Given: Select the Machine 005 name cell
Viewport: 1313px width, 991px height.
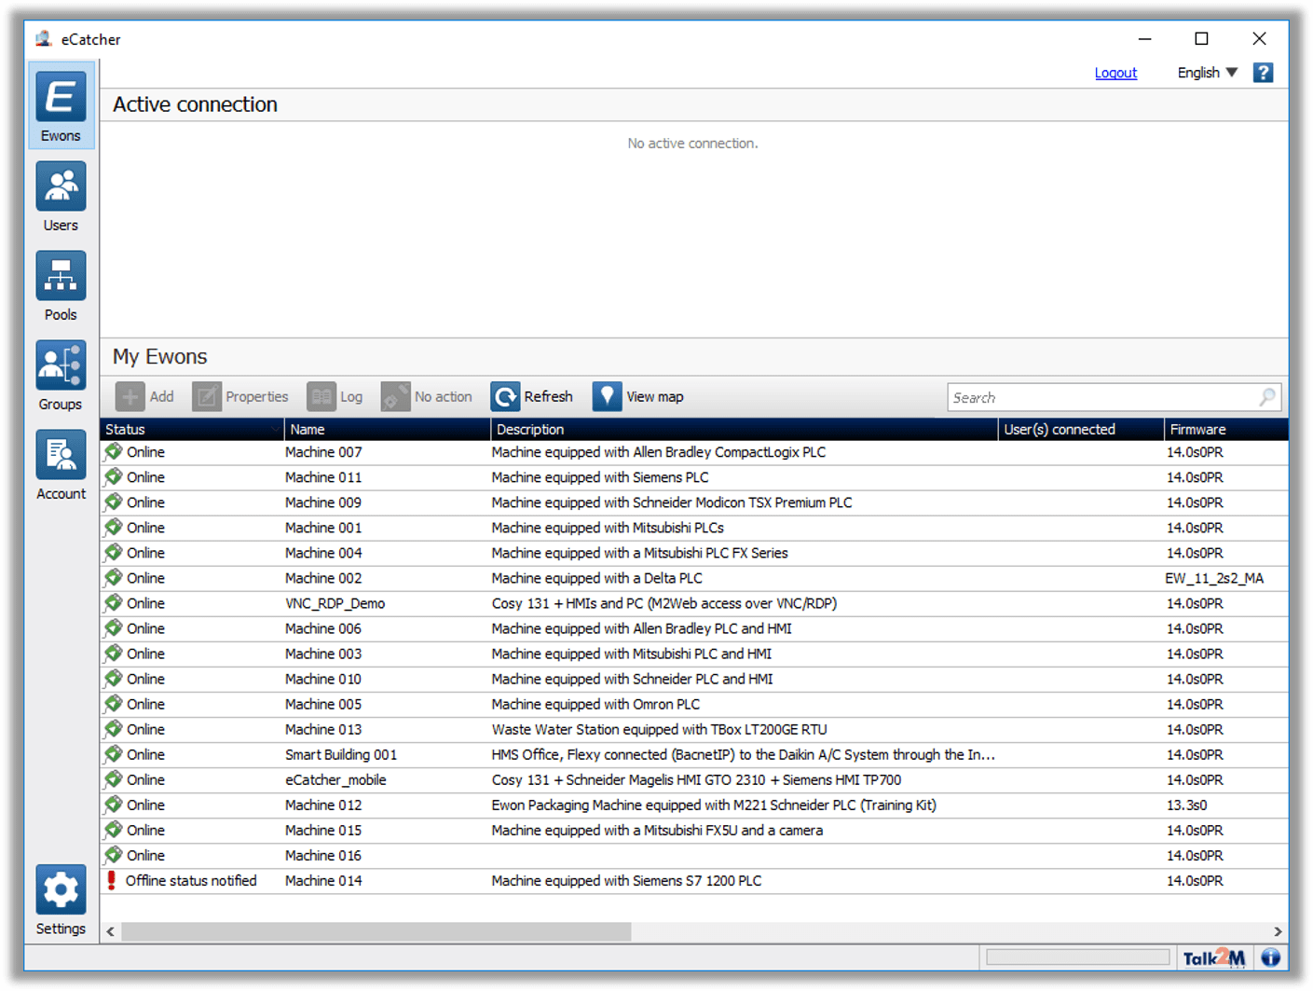Looking at the screenshot, I should (323, 704).
